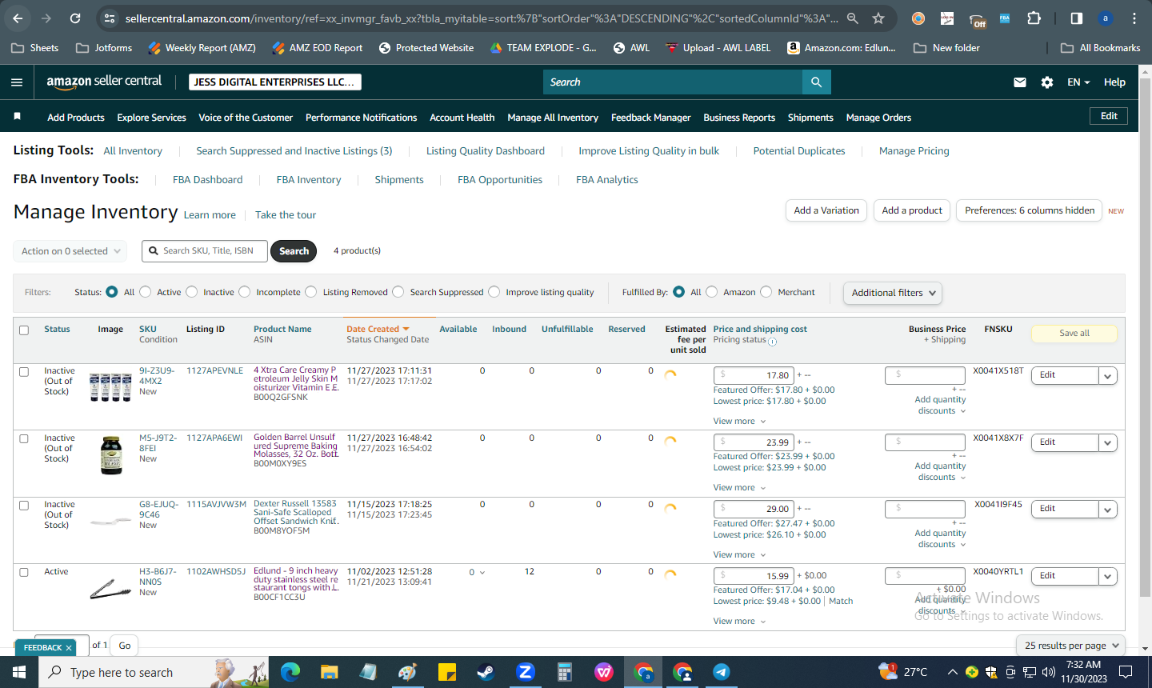The width and height of the screenshot is (1152, 688).
Task: Open Search Suppressed and Inactive Listings (3)
Action: 294,151
